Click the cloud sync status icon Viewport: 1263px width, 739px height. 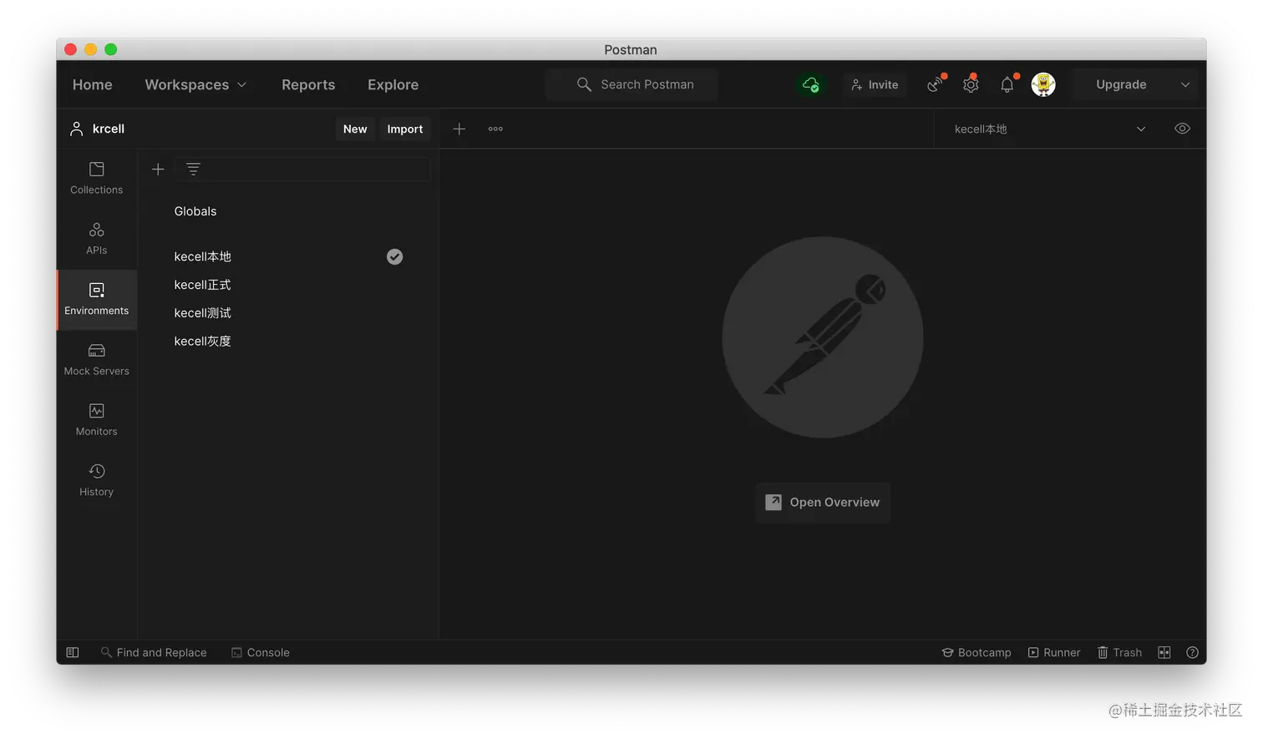810,84
